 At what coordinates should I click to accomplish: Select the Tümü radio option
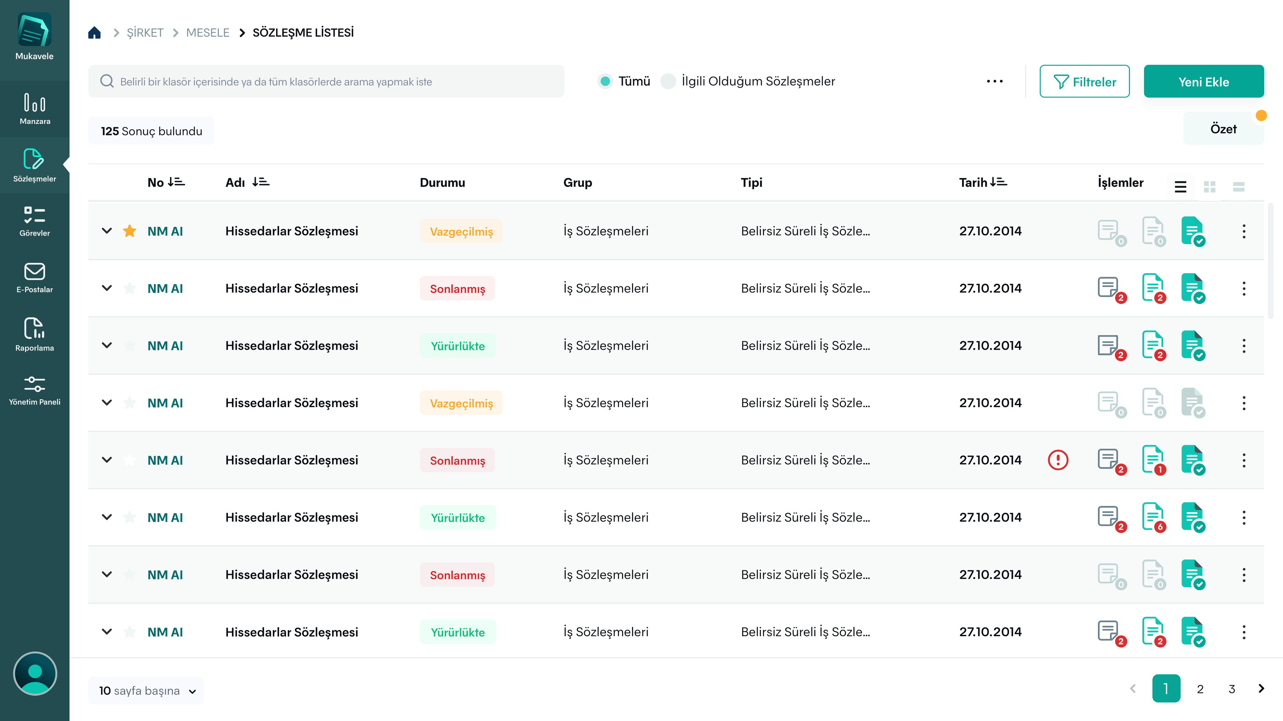(x=605, y=81)
